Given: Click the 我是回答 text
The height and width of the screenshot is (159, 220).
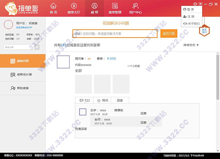Looking at the screenshot, I should [81, 129].
